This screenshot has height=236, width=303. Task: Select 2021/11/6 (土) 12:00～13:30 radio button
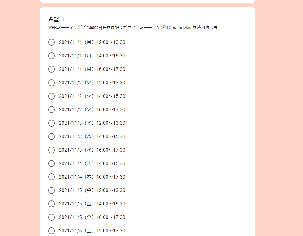pos(51,231)
